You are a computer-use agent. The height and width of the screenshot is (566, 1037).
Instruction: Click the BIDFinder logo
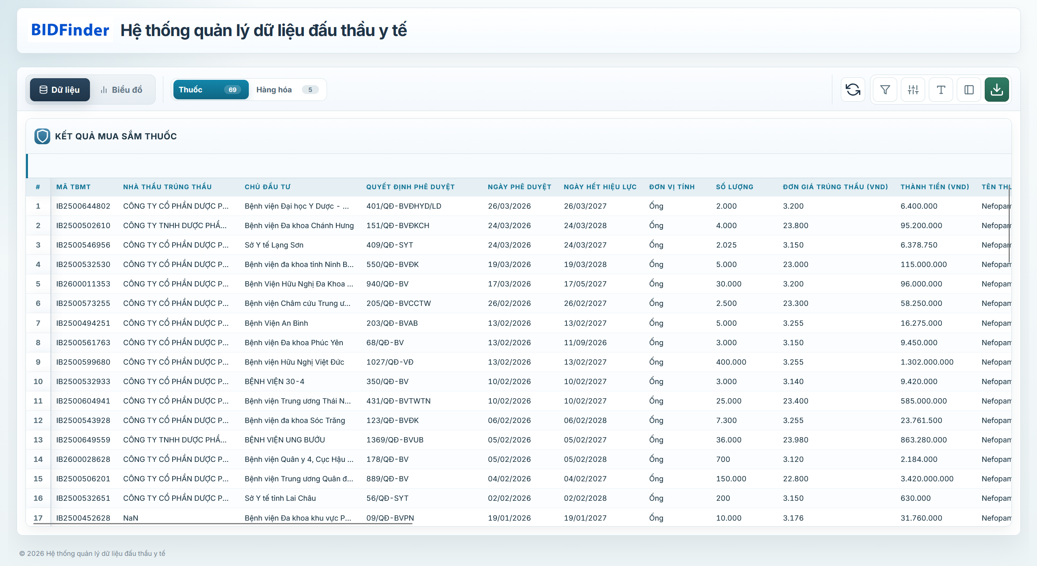[70, 30]
